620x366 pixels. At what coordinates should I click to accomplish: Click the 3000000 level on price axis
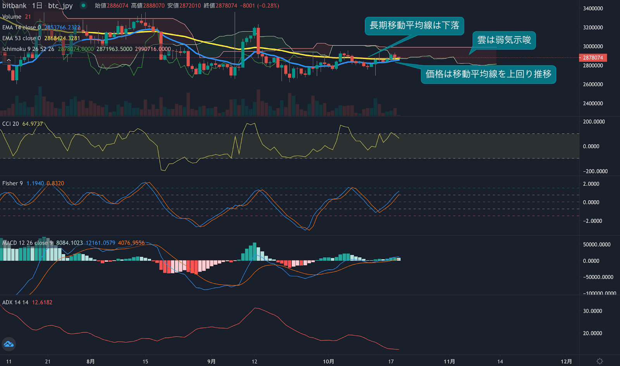(592, 46)
